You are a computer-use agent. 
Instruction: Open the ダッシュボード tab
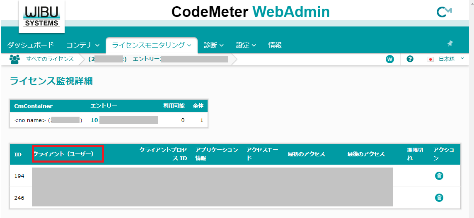coord(31,45)
